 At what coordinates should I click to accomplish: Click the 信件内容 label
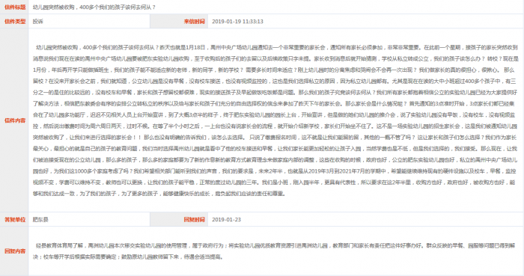tap(15, 120)
